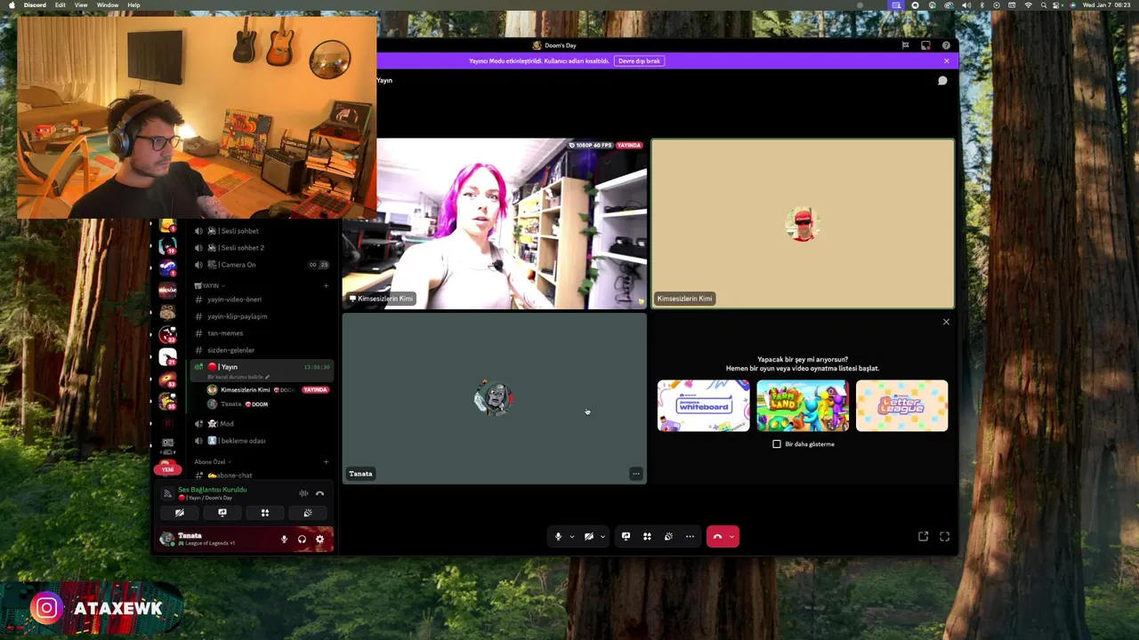Viewport: 1139px width, 640px height.
Task: Open activities from sidebar voice panel
Action: (264, 513)
